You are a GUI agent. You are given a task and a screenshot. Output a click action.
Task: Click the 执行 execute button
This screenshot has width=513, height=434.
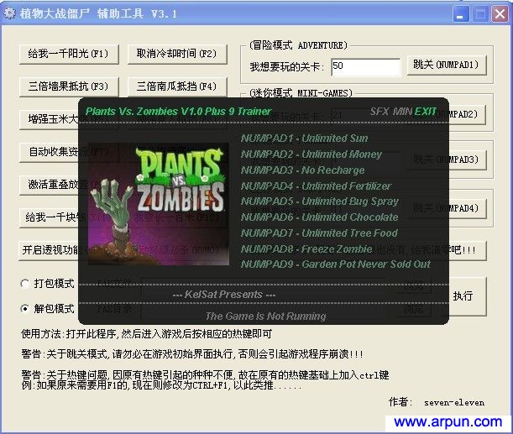[468, 296]
